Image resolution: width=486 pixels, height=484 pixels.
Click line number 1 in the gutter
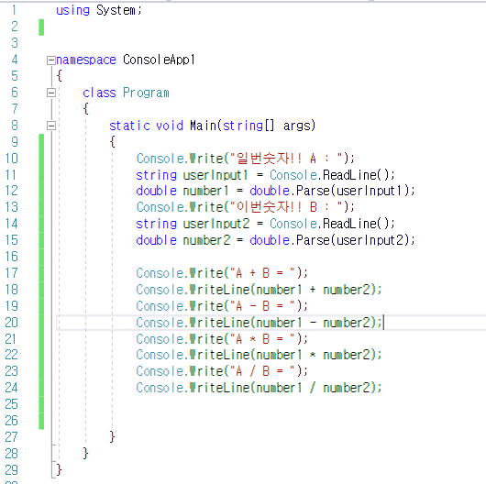click(x=14, y=10)
